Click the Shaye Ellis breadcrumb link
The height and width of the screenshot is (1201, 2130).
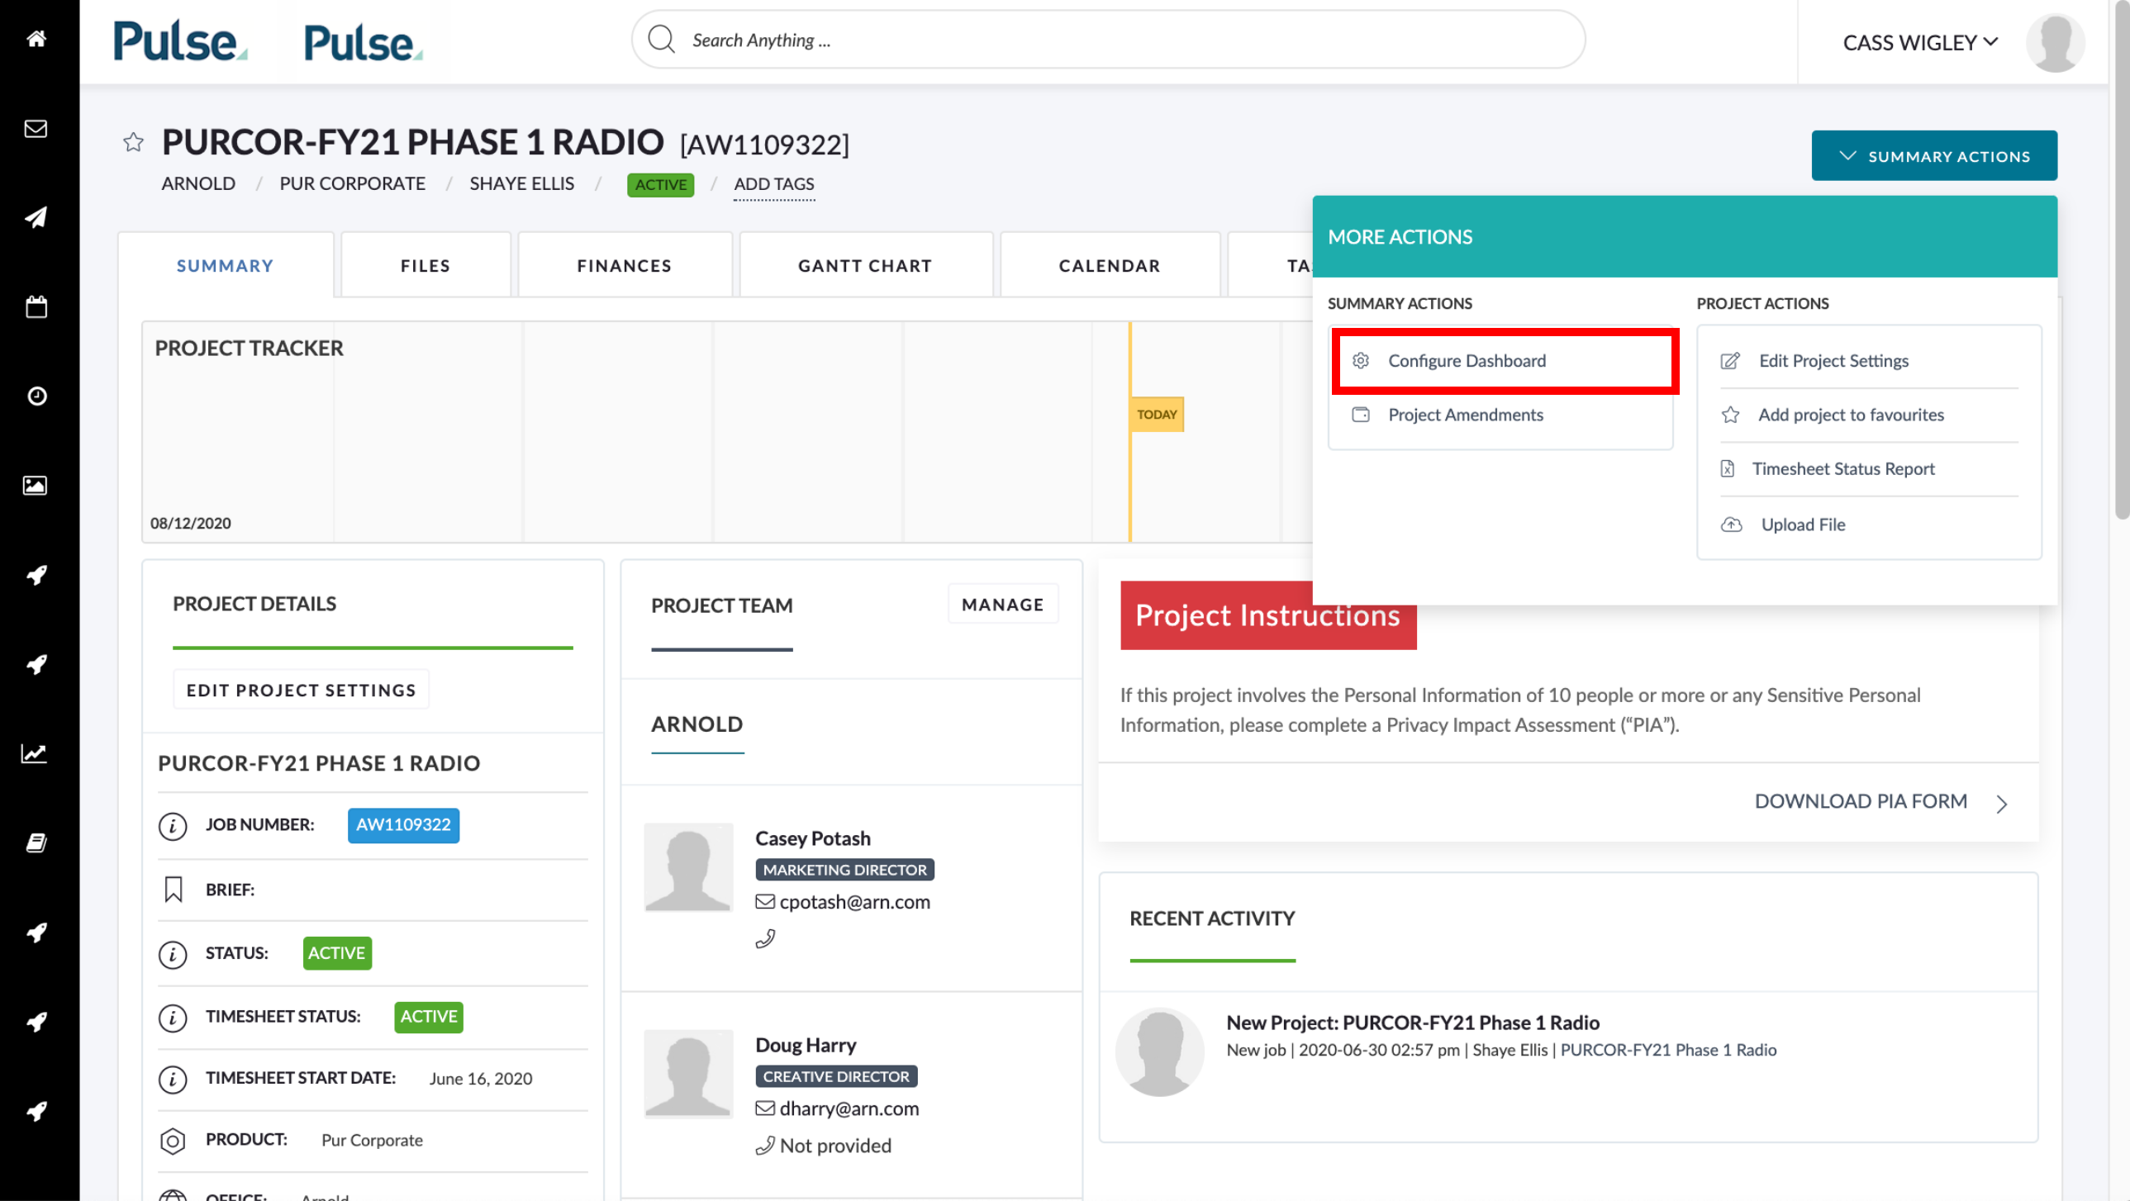[521, 183]
